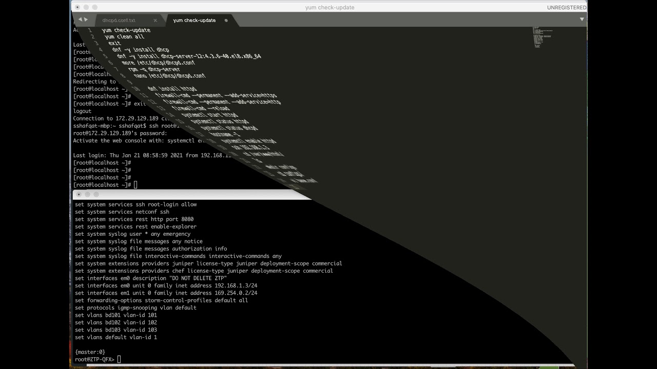This screenshot has height=369, width=657.
Task: Minimize the Sublime Text window
Action: coord(86,7)
